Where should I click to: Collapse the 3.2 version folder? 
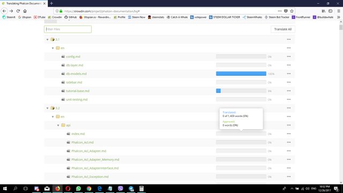tap(48, 108)
